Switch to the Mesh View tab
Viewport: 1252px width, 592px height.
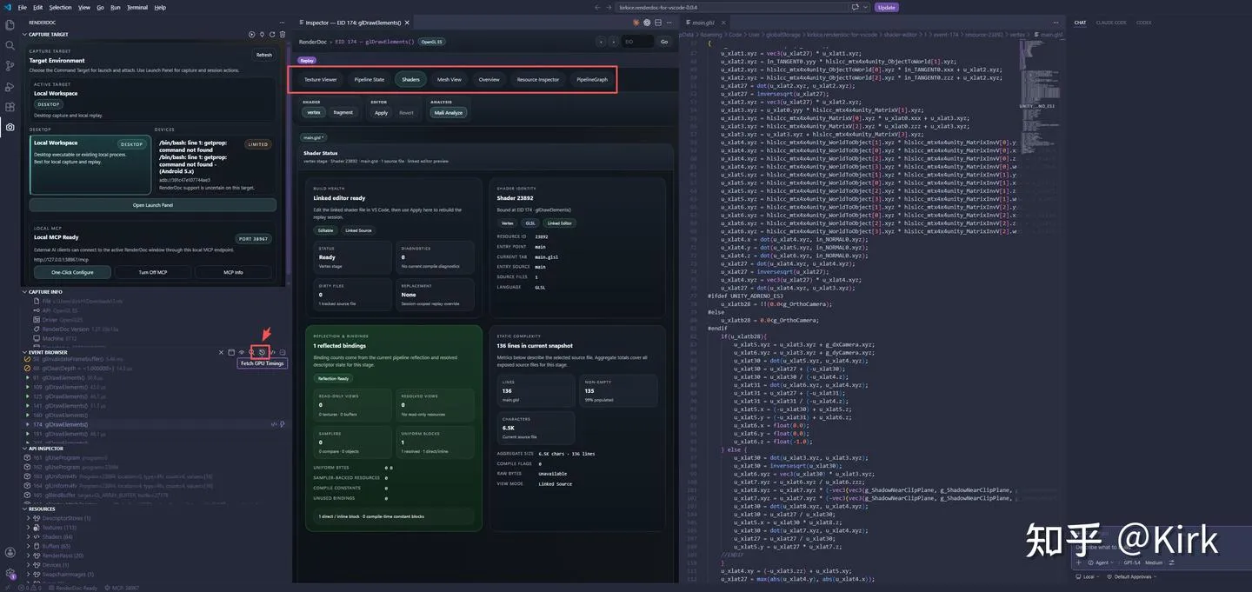coord(450,79)
